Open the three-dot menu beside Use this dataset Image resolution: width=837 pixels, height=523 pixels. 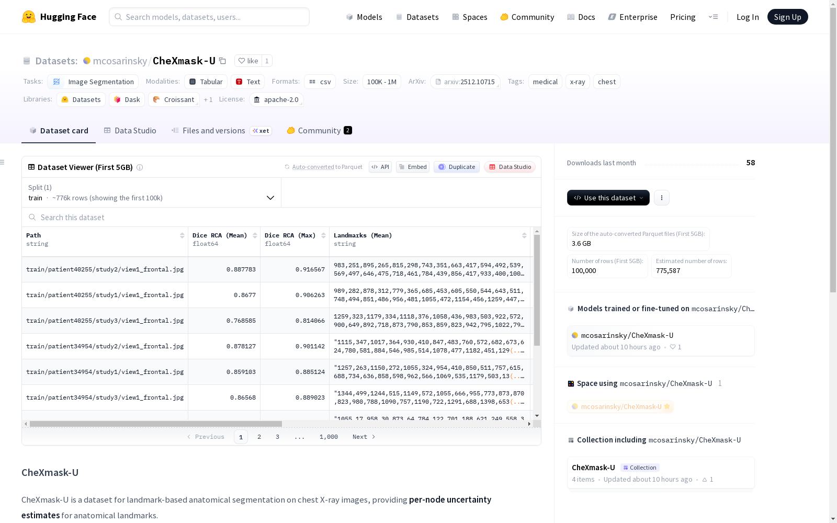[662, 198]
